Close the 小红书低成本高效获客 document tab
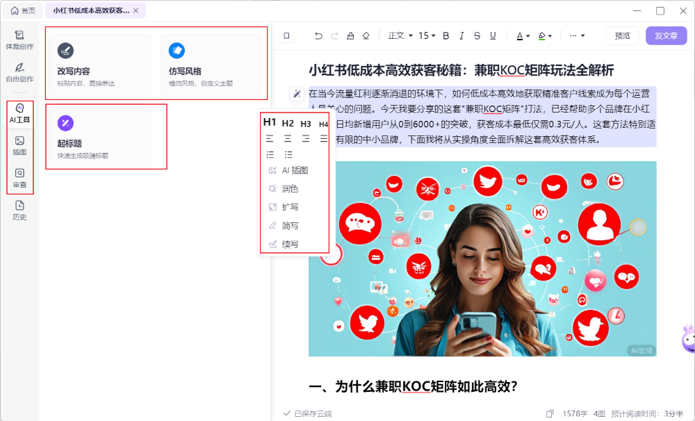This screenshot has width=695, height=421. [x=136, y=10]
